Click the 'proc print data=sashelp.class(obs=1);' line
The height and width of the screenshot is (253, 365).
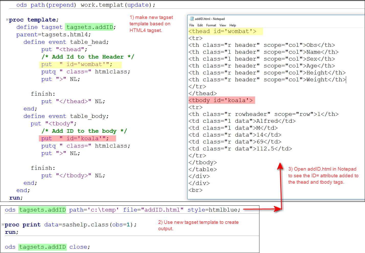click(x=71, y=225)
